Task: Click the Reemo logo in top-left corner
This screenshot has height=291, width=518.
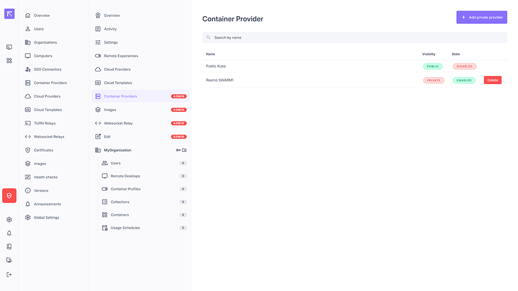Action: [x=9, y=14]
